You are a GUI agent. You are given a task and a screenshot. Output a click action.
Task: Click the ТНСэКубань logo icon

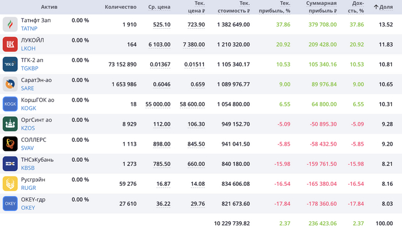coord(11,163)
